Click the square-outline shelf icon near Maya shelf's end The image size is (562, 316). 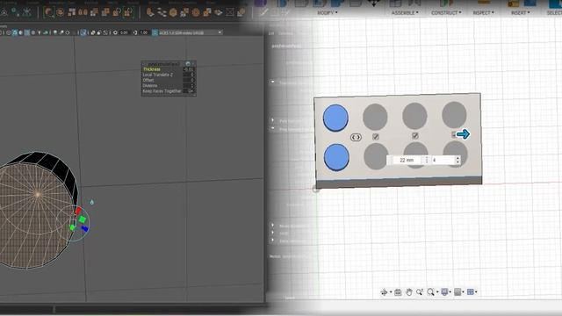pyautogui.click(x=230, y=12)
